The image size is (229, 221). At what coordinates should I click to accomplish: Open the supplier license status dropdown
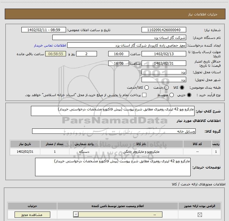[x=118, y=214]
